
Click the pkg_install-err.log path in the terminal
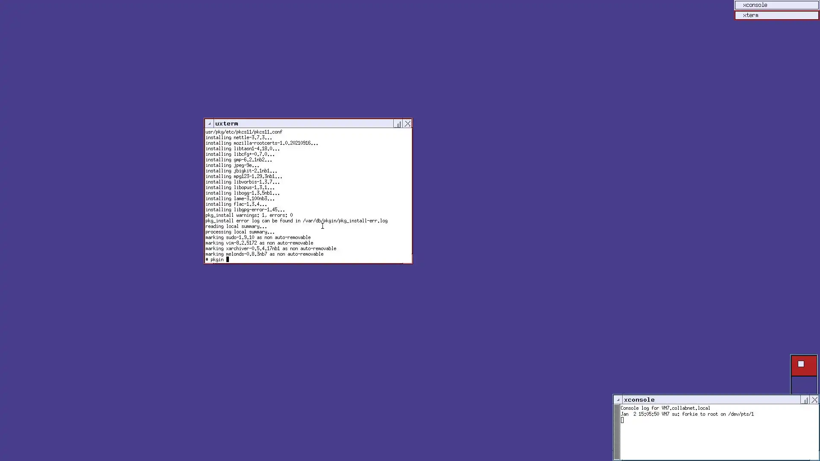pyautogui.click(x=345, y=221)
